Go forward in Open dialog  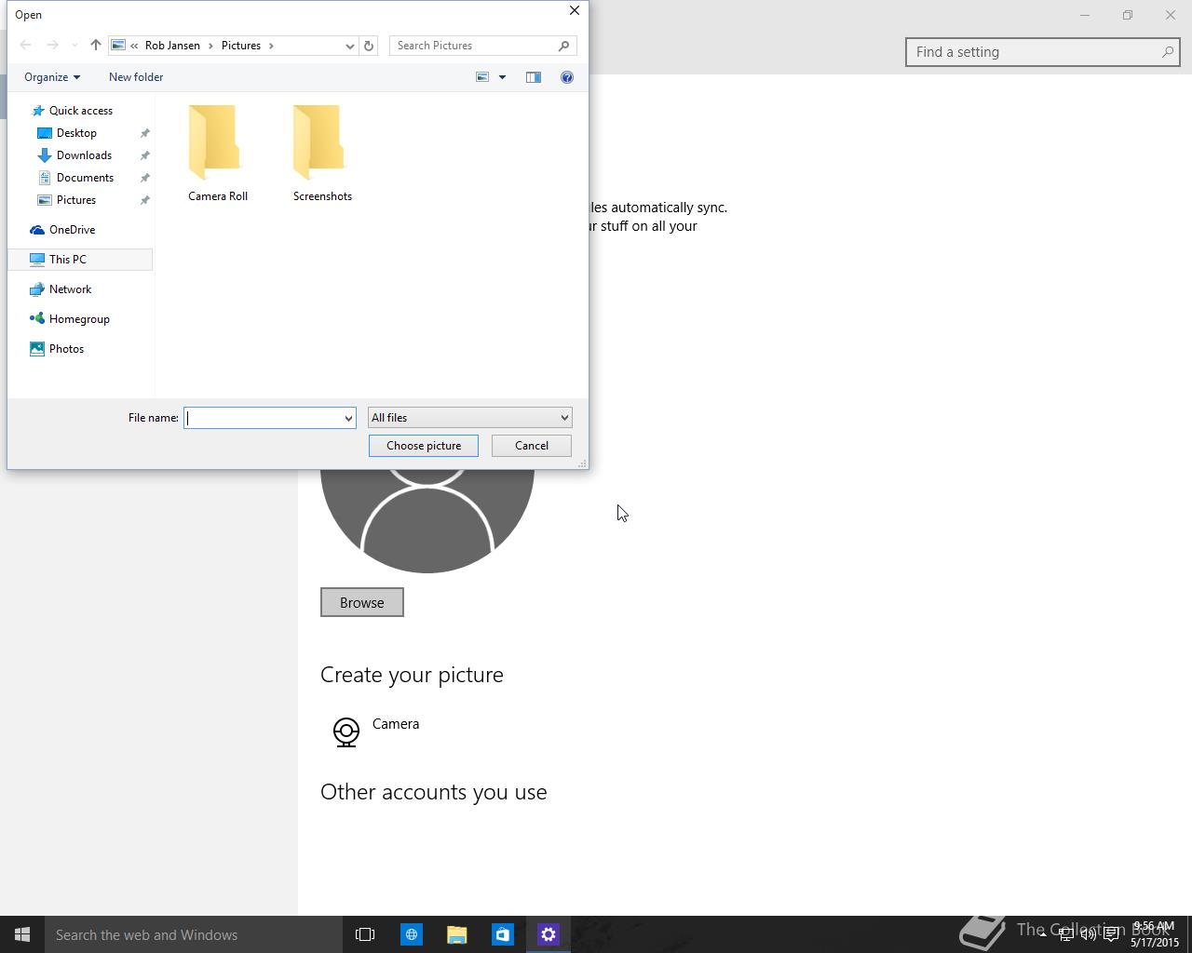pos(52,46)
